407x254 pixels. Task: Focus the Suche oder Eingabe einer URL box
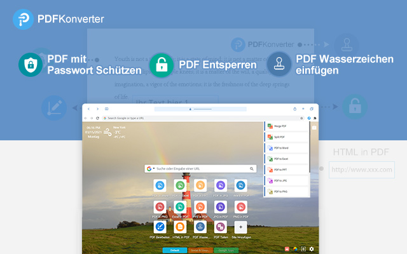200,169
